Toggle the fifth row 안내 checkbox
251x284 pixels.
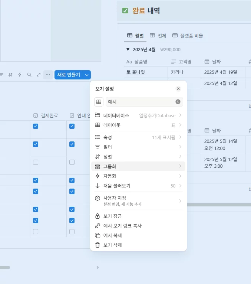coord(72,191)
